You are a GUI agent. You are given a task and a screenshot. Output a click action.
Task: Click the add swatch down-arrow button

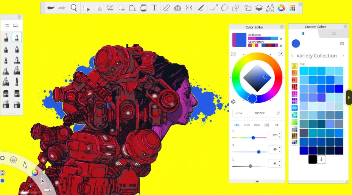coord(321,159)
